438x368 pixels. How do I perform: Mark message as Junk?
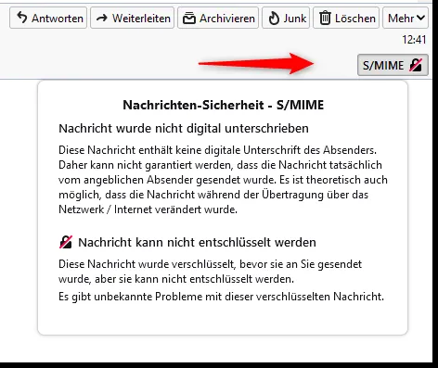tap(286, 19)
